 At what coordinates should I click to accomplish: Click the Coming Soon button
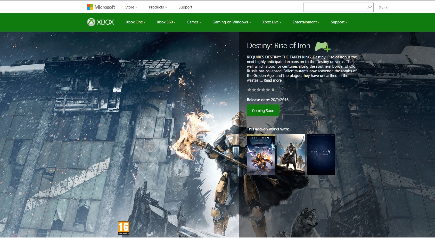[263, 111]
